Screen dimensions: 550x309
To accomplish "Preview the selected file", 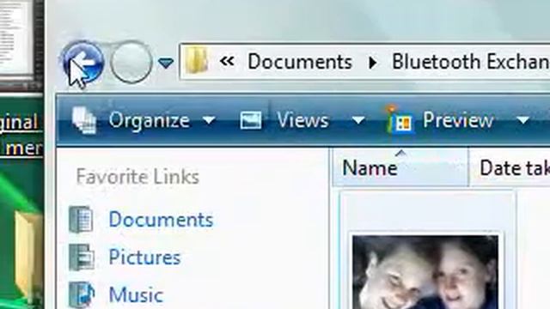I will pyautogui.click(x=458, y=120).
